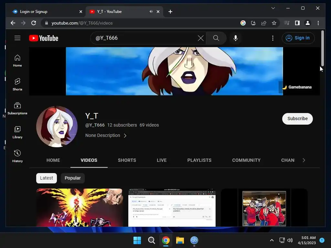Image resolution: width=331 pixels, height=248 pixels.
Task: Open the clock showing 5:01 AM
Action: coord(307,240)
